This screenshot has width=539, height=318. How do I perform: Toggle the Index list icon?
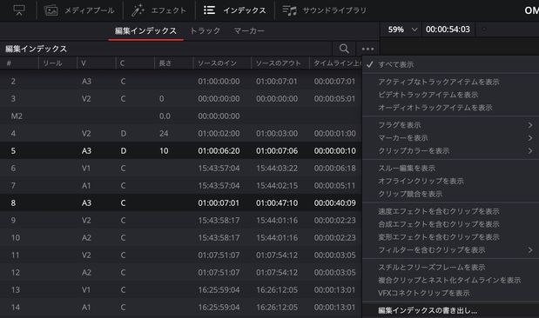(x=209, y=10)
